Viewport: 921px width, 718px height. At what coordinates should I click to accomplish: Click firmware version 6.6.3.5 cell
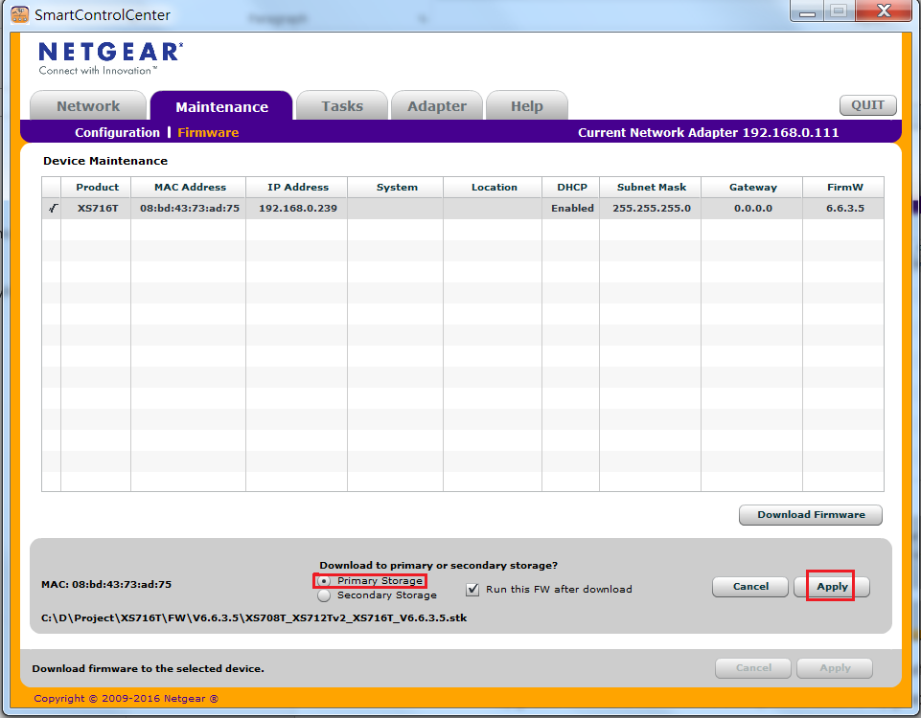coord(844,209)
